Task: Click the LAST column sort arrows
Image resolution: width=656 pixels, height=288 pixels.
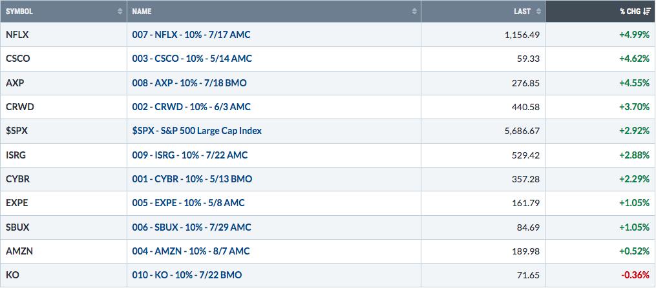Action: pos(538,11)
